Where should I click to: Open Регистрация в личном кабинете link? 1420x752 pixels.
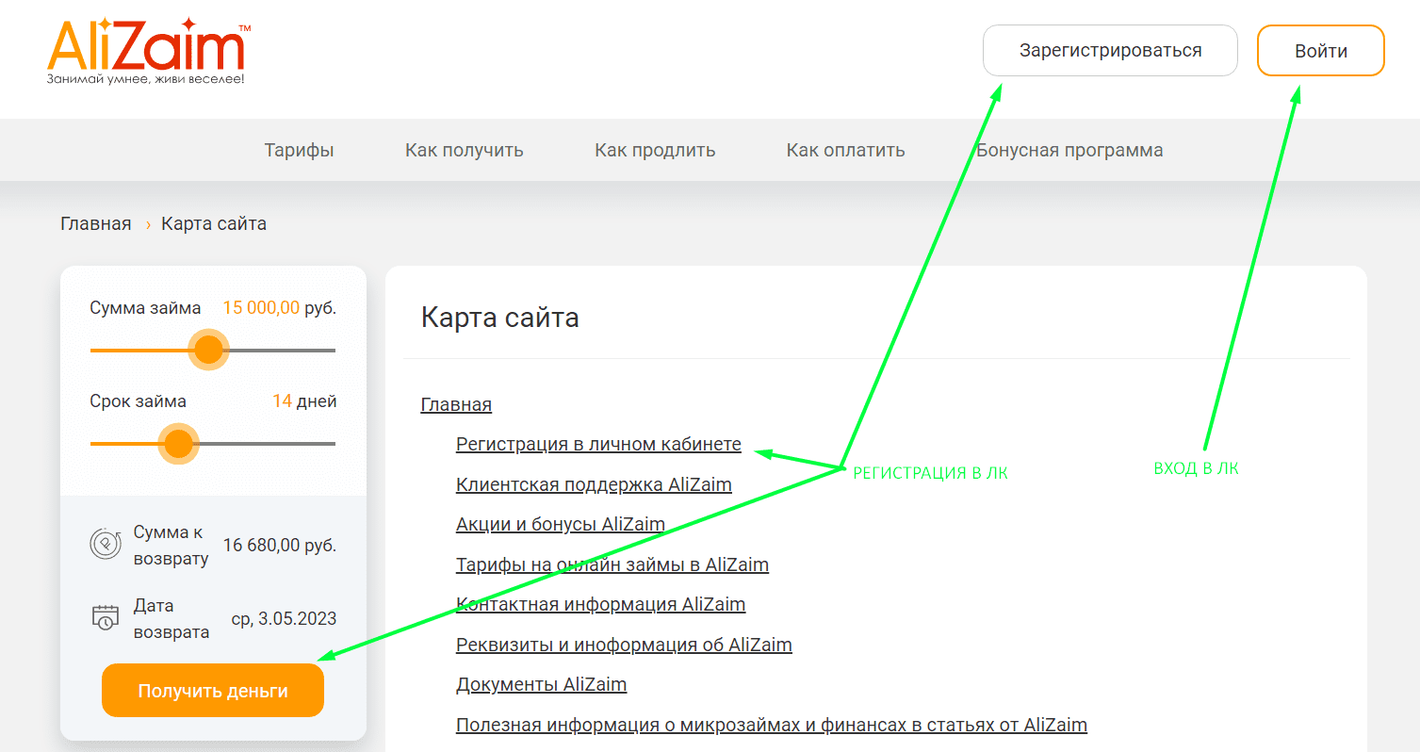click(x=598, y=445)
